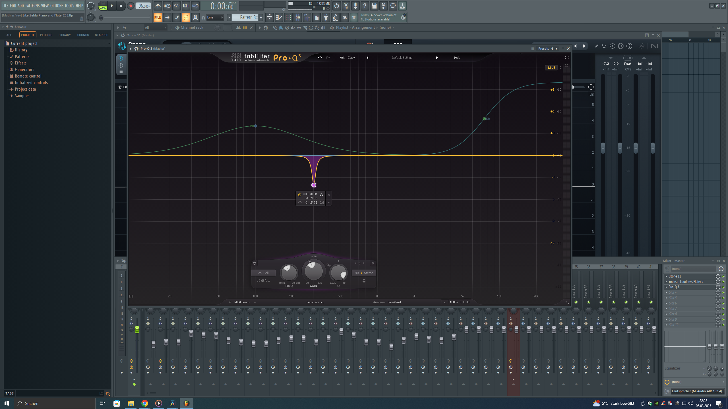The image size is (728, 409).
Task: Open the Mixer view icon
Action: tap(298, 18)
